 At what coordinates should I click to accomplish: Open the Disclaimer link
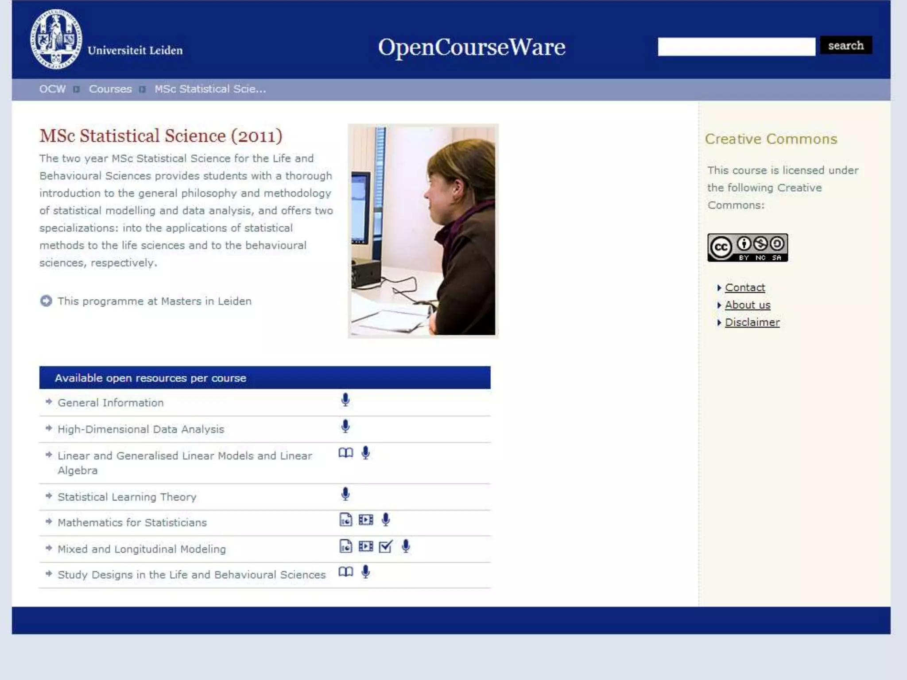[752, 322]
